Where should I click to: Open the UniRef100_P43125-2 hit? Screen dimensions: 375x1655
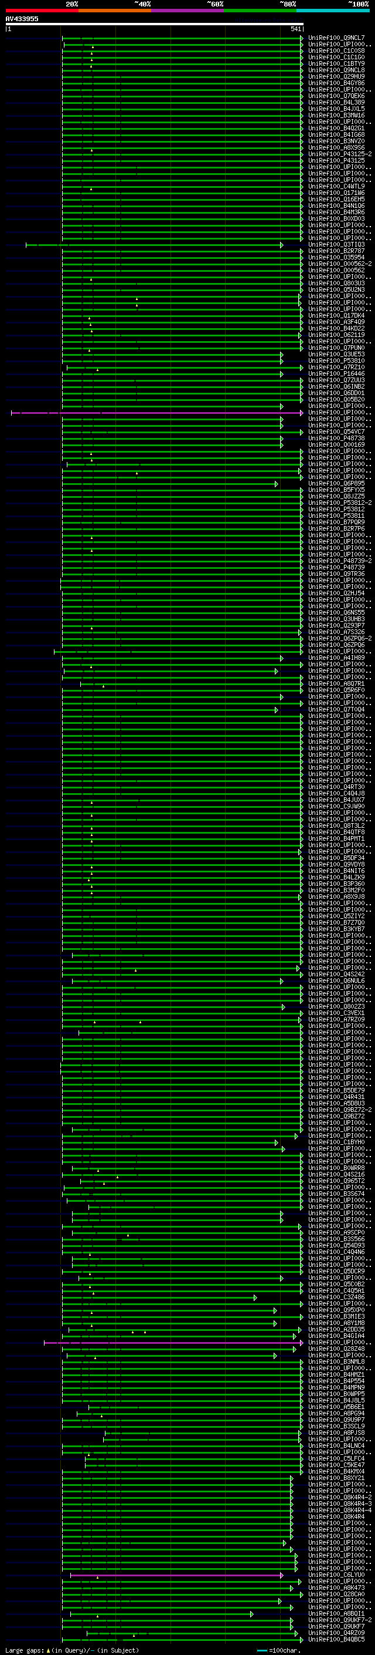[340, 154]
